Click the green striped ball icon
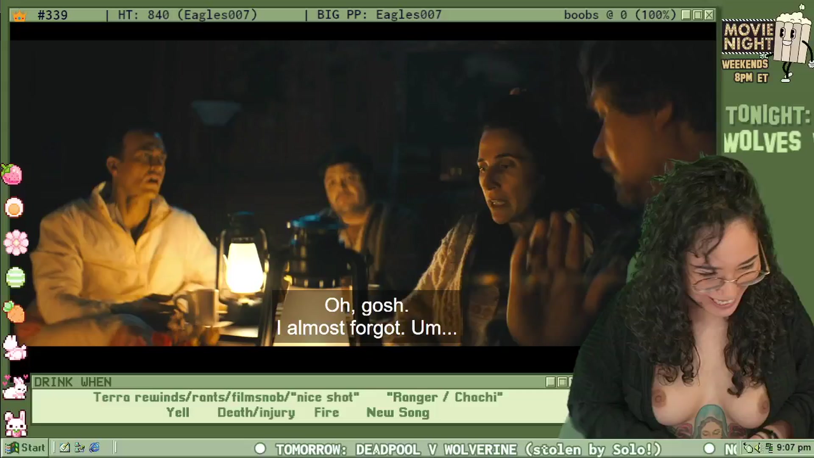 click(x=15, y=278)
